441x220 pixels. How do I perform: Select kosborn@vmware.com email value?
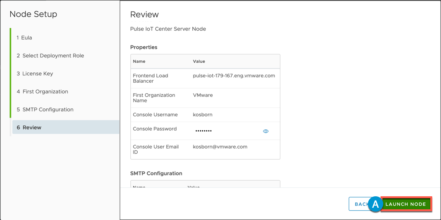220,147
